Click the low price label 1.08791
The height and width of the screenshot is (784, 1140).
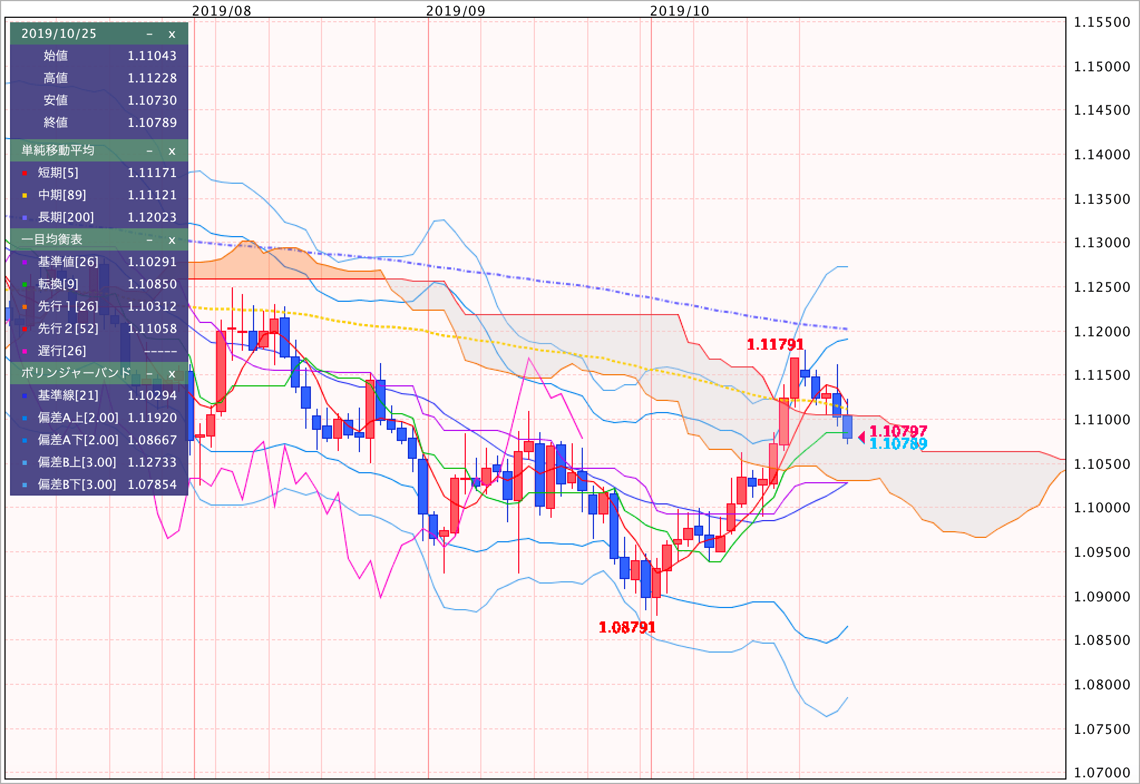[627, 628]
